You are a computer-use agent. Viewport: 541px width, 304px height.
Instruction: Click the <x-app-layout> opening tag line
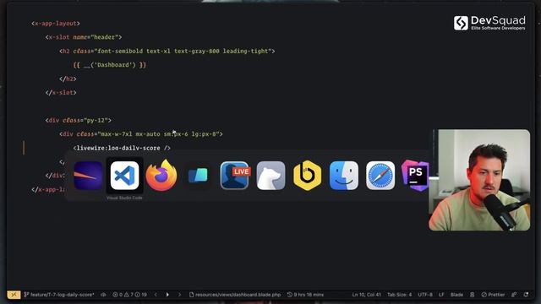pos(56,24)
